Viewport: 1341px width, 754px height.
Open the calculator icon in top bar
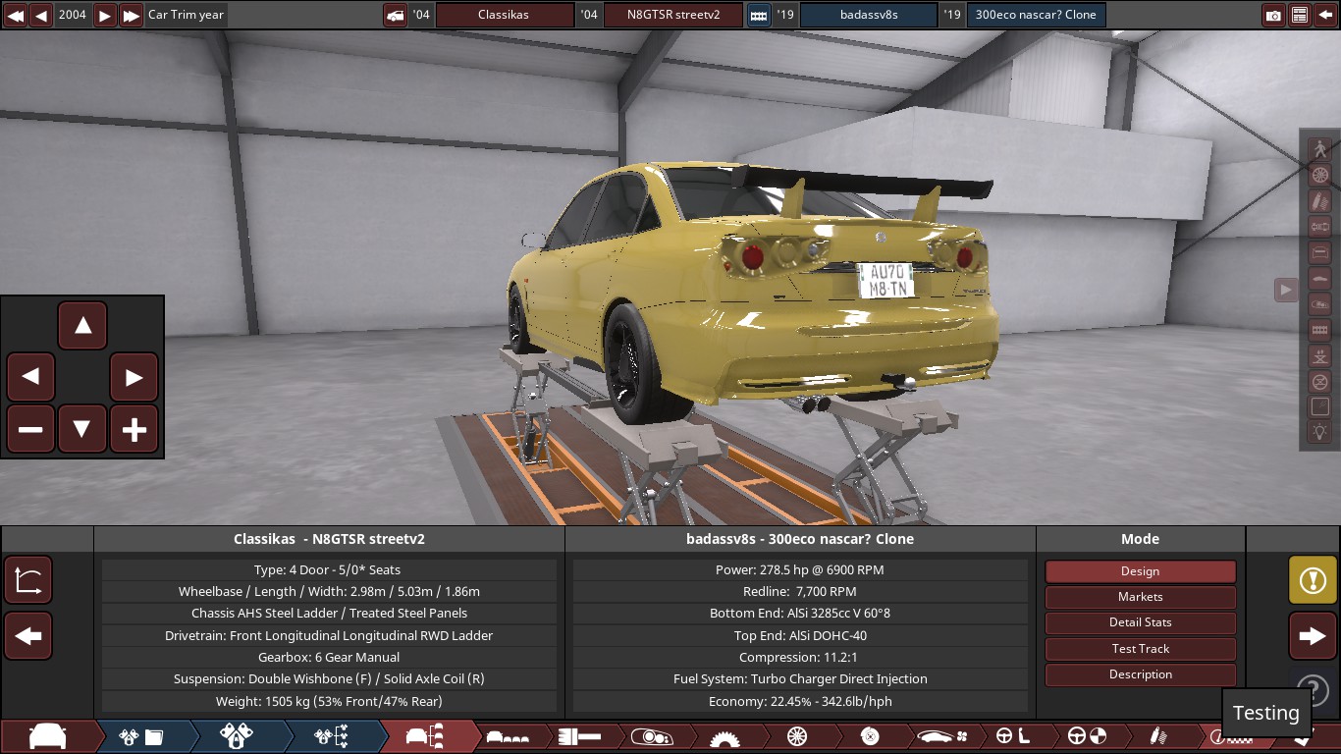click(x=1300, y=15)
